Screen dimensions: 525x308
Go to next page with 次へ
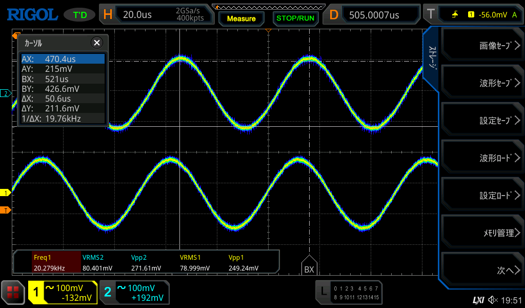(x=481, y=270)
